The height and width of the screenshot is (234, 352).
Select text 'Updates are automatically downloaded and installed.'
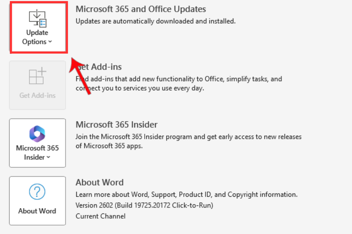click(x=156, y=21)
